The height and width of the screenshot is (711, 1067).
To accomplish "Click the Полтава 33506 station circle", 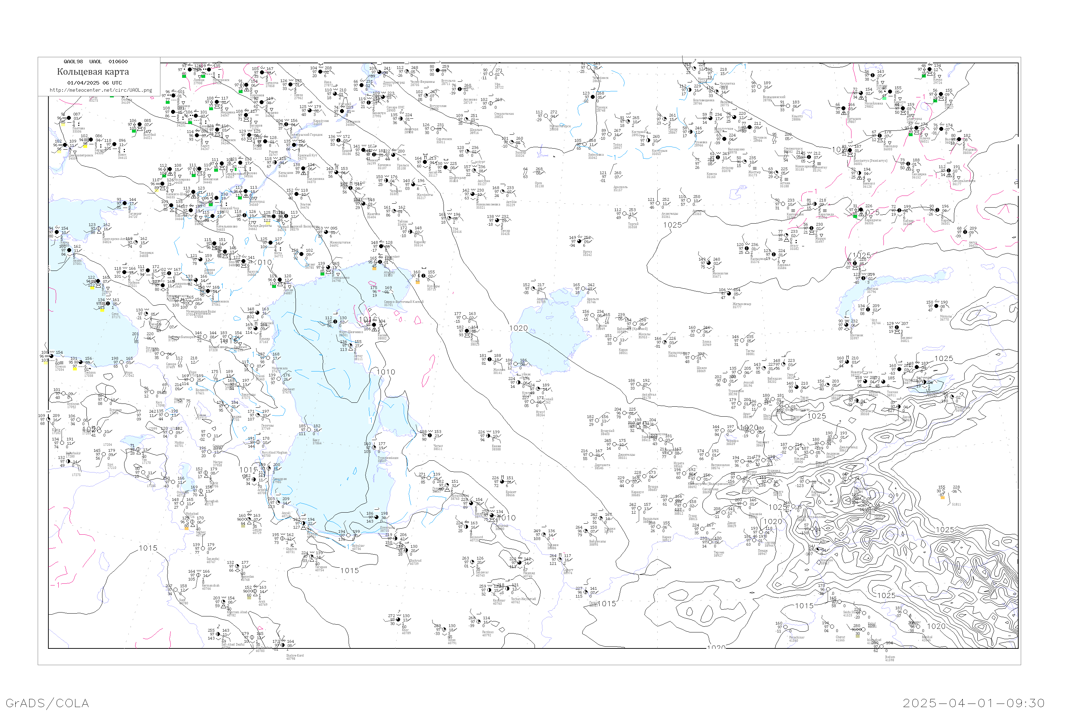I will click(69, 119).
